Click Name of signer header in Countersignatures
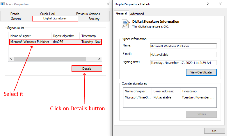 (x=137, y=91)
